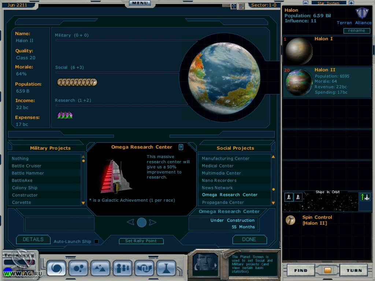Select News Network social project
Viewport: 375px width, 281px height.
[235, 188]
